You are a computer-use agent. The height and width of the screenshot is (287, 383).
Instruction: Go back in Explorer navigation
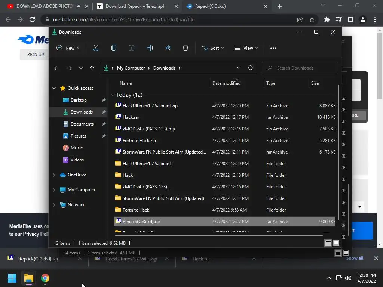click(x=56, y=68)
